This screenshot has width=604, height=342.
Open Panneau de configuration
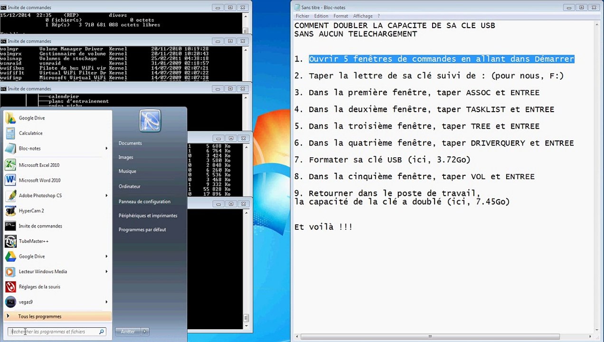point(144,202)
